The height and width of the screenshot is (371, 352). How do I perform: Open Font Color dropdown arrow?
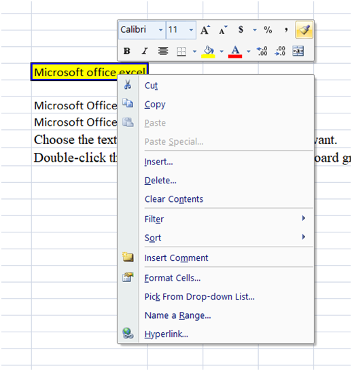pyautogui.click(x=249, y=51)
